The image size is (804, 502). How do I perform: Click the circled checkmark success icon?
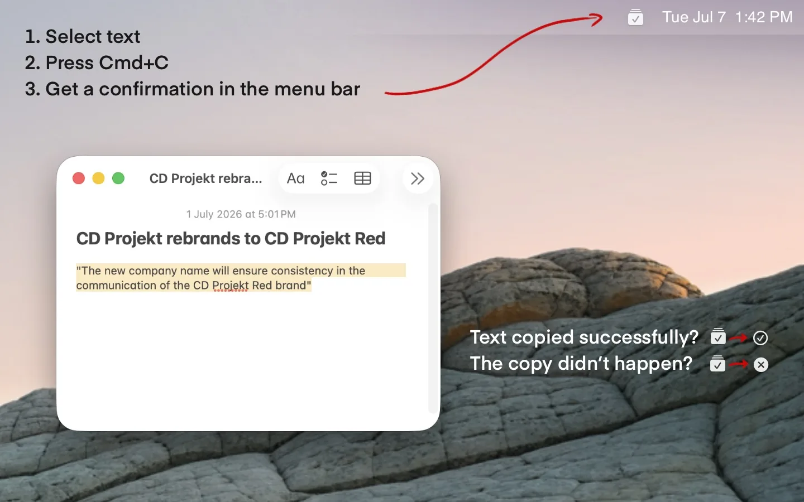[x=760, y=338]
